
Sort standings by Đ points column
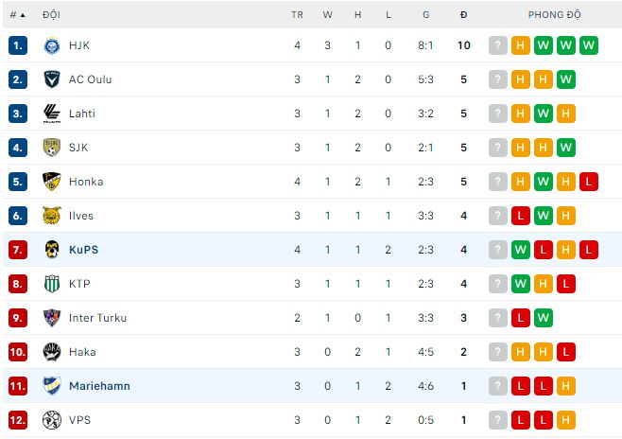[463, 15]
